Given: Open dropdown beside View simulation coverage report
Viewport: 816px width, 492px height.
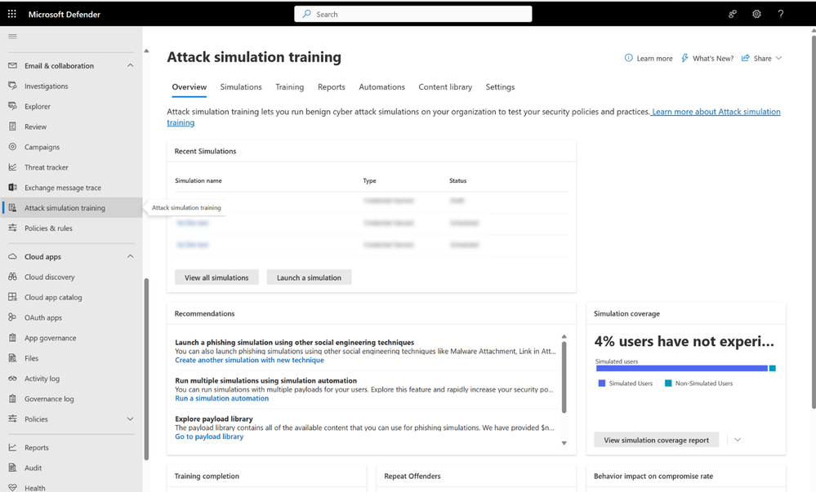Looking at the screenshot, I should (x=738, y=440).
